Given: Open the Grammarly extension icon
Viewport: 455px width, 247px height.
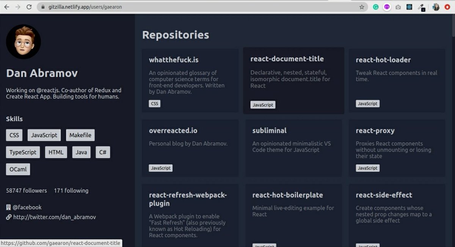Looking at the screenshot, I should coord(376,7).
